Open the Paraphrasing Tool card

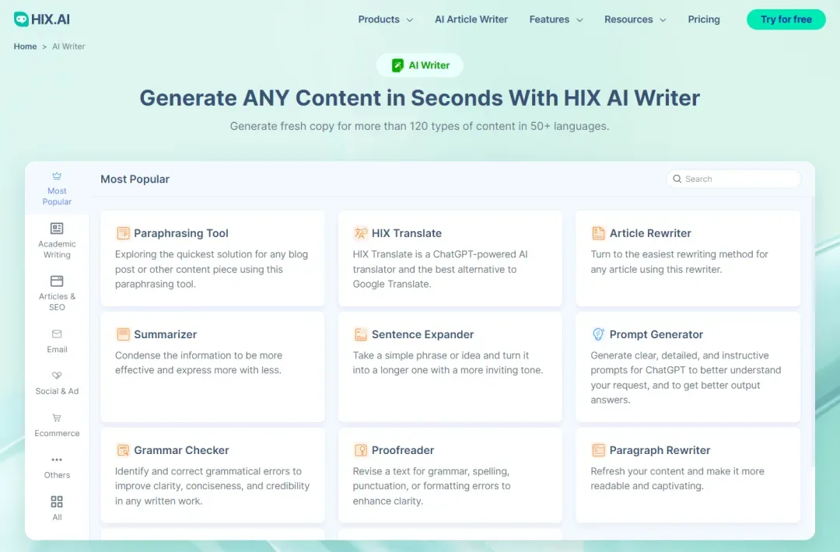pos(212,258)
